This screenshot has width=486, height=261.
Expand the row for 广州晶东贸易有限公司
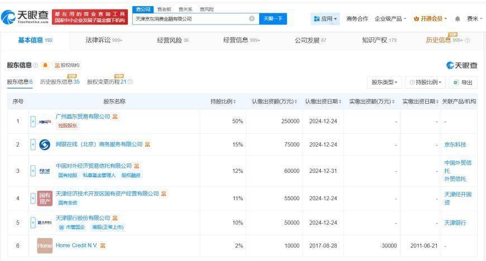pyautogui.click(x=33, y=121)
